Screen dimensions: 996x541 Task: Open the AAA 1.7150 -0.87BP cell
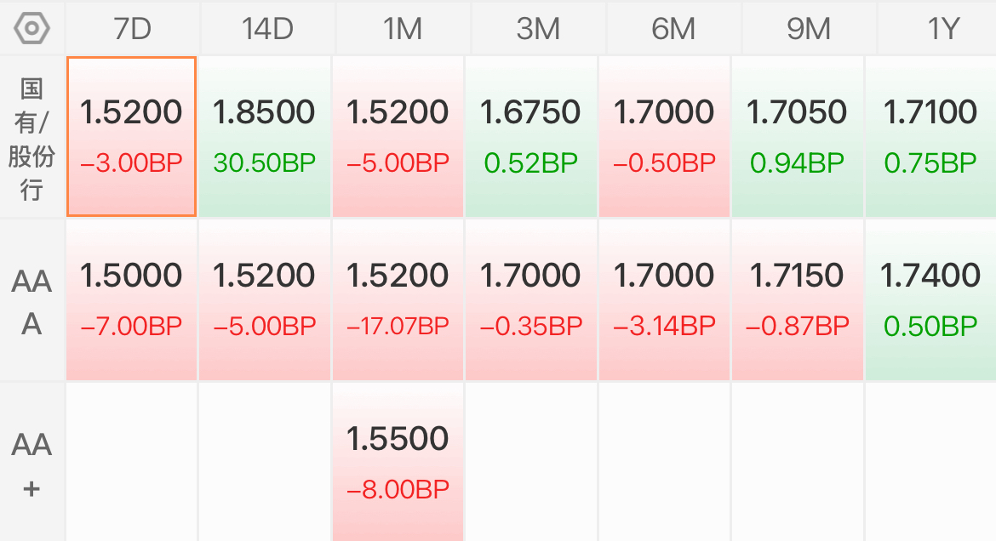click(797, 299)
